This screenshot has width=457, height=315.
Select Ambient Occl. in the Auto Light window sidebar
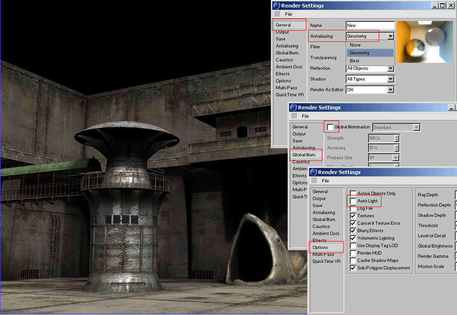326,234
